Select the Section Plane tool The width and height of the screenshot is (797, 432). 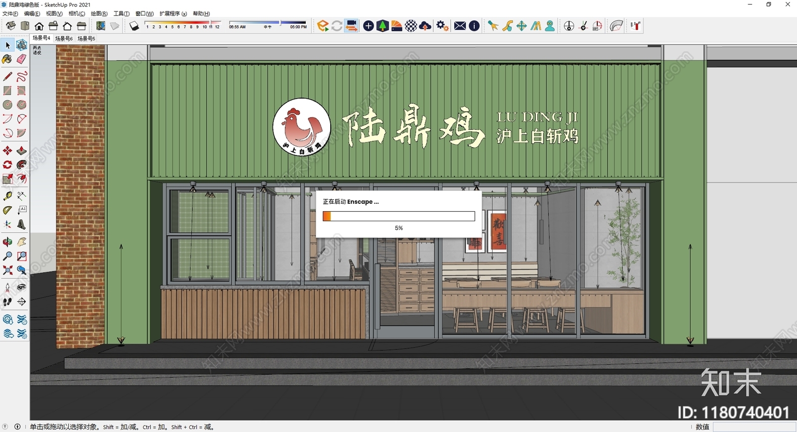(x=21, y=301)
